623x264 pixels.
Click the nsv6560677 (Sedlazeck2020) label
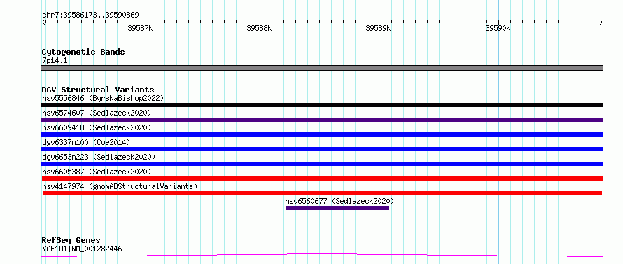pyautogui.click(x=339, y=201)
